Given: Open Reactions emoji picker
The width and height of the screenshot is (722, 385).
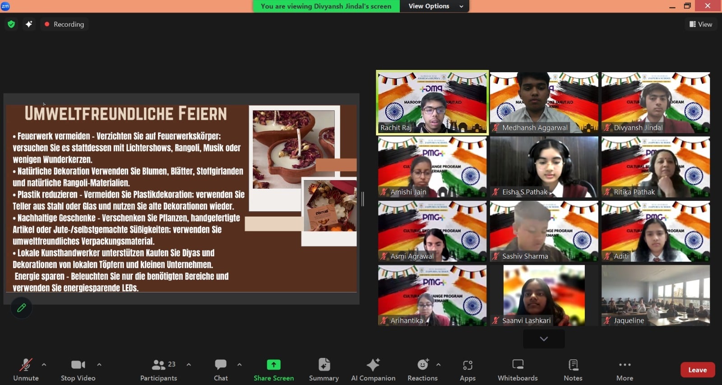Looking at the screenshot, I should pos(422,370).
